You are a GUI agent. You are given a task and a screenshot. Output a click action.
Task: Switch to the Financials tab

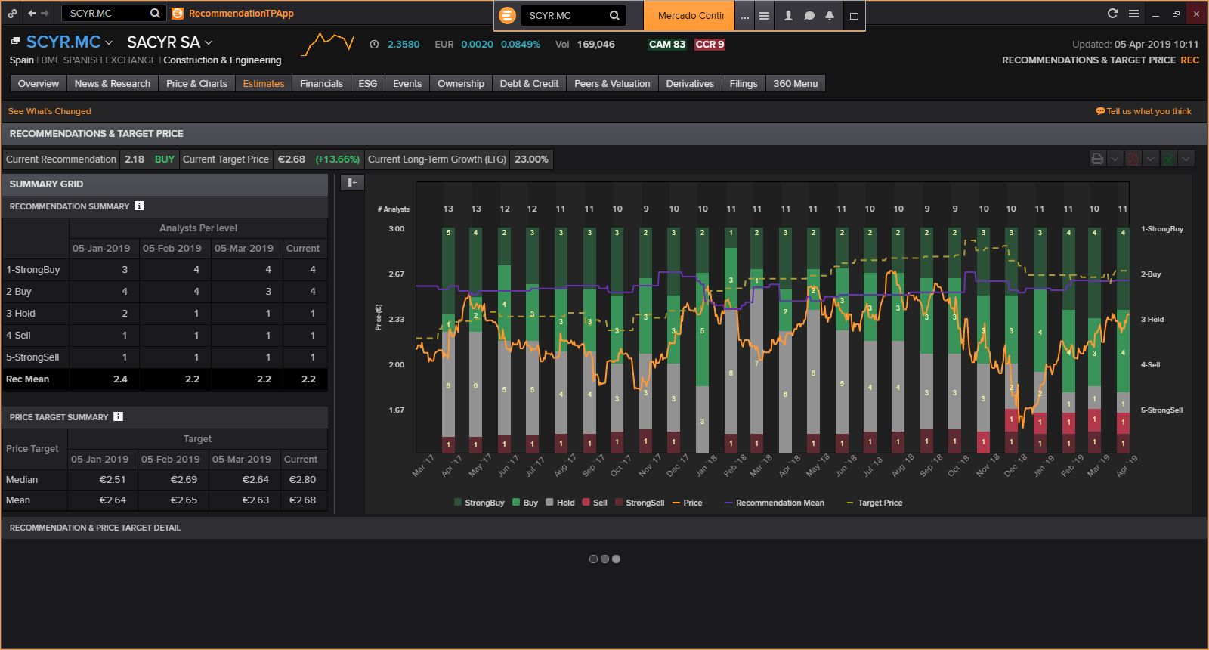321,84
